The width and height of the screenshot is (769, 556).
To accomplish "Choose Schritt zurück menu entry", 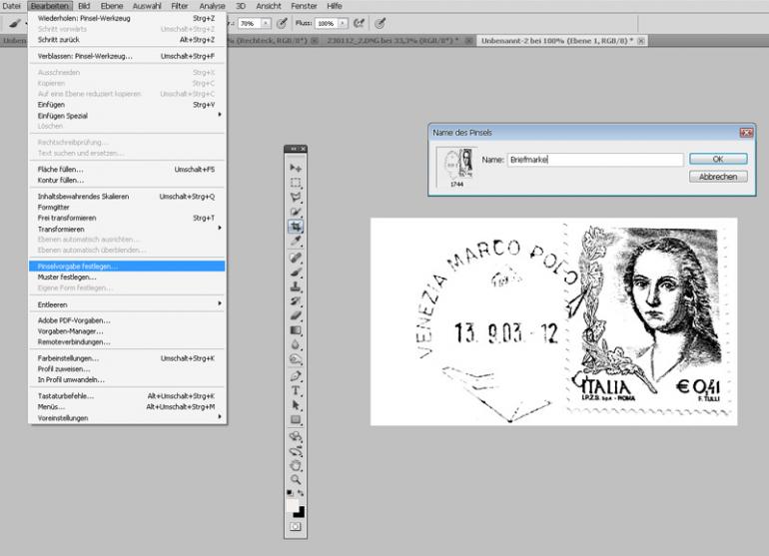I will [128, 40].
